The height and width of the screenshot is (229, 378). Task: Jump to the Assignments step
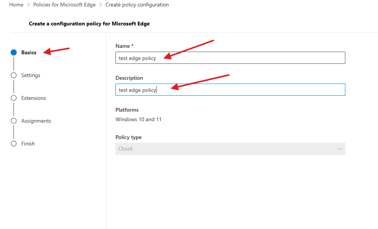(x=36, y=121)
